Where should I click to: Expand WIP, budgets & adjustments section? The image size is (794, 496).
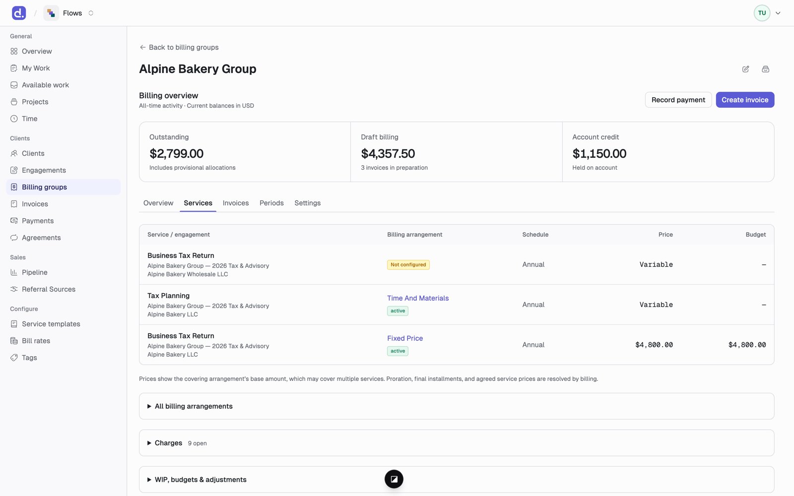pos(457,480)
